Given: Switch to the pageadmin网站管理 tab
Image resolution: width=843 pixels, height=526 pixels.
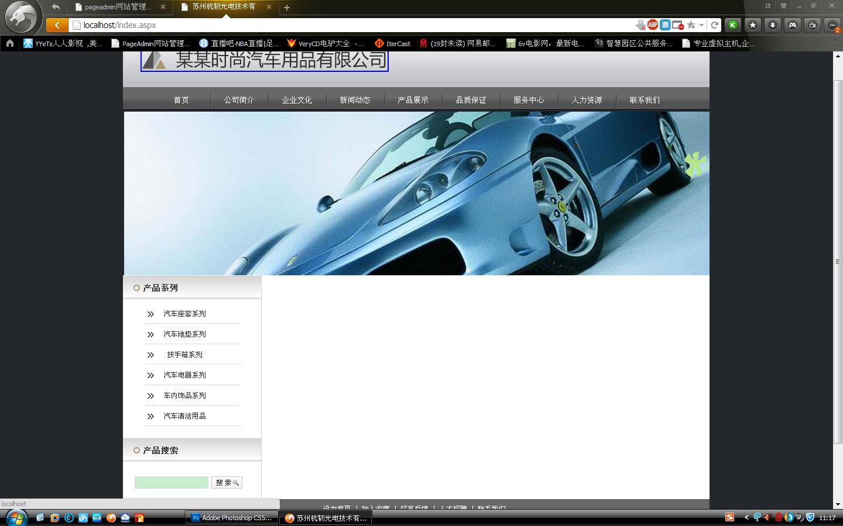Looking at the screenshot, I should pyautogui.click(x=117, y=7).
